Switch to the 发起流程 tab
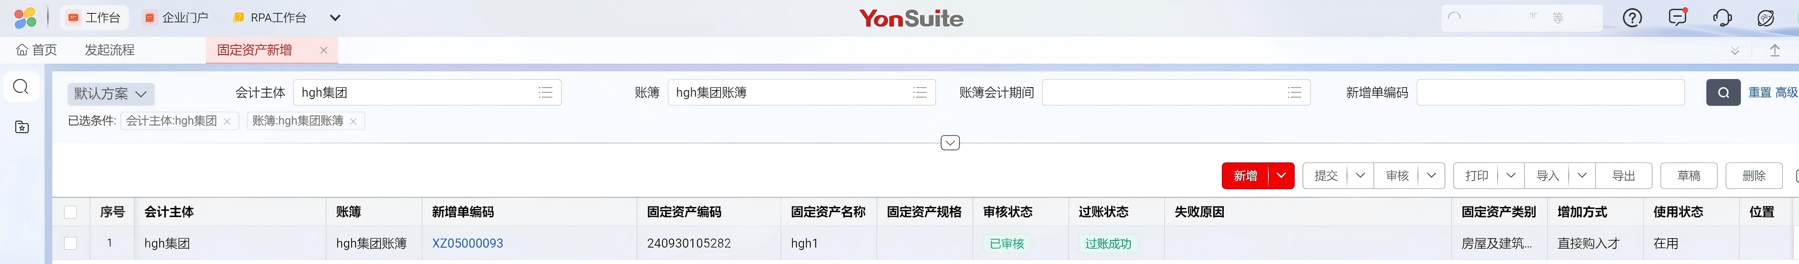 click(110, 50)
